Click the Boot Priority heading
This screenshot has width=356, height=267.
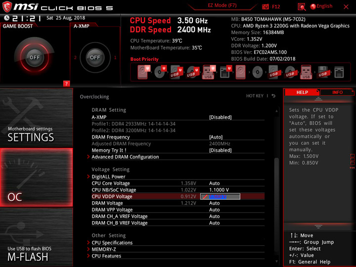pyautogui.click(x=144, y=59)
